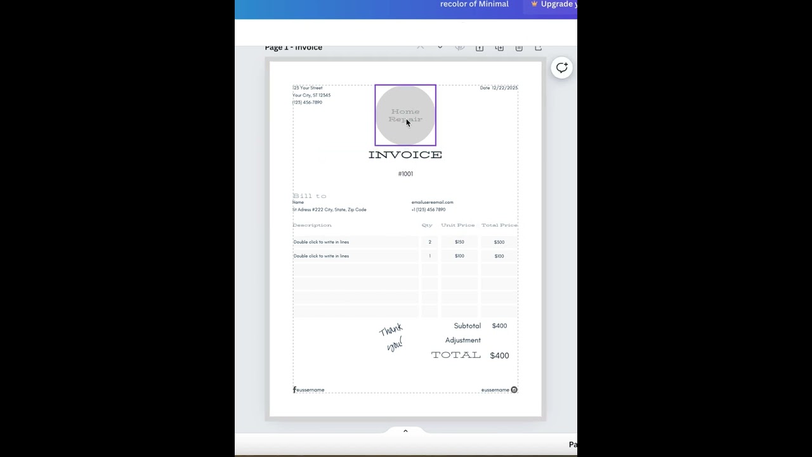812x457 pixels.
Task: Select the Home Repair logo circle
Action: [405, 115]
